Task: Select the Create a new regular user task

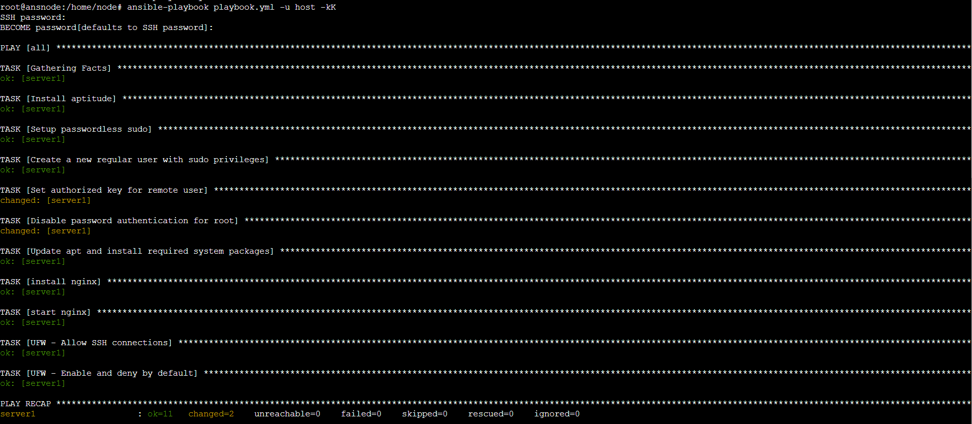Action: click(135, 160)
